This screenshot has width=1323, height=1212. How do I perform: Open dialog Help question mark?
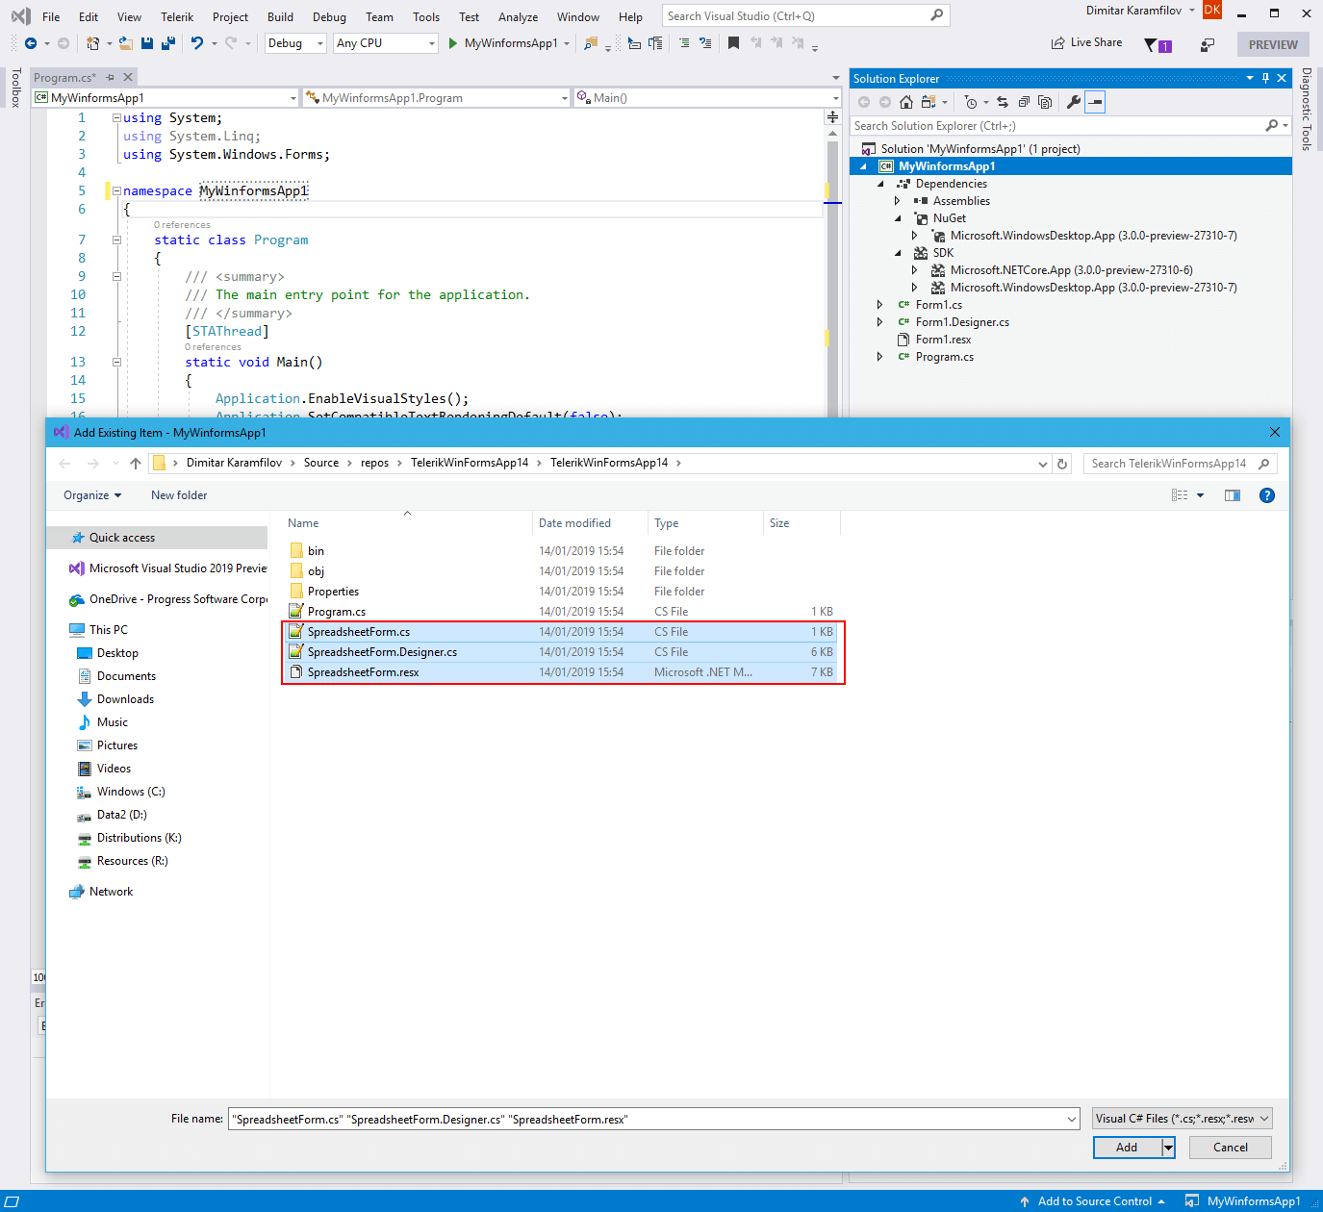tap(1267, 495)
